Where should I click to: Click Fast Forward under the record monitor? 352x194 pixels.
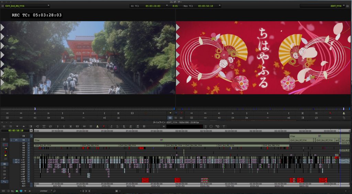coord(205,113)
